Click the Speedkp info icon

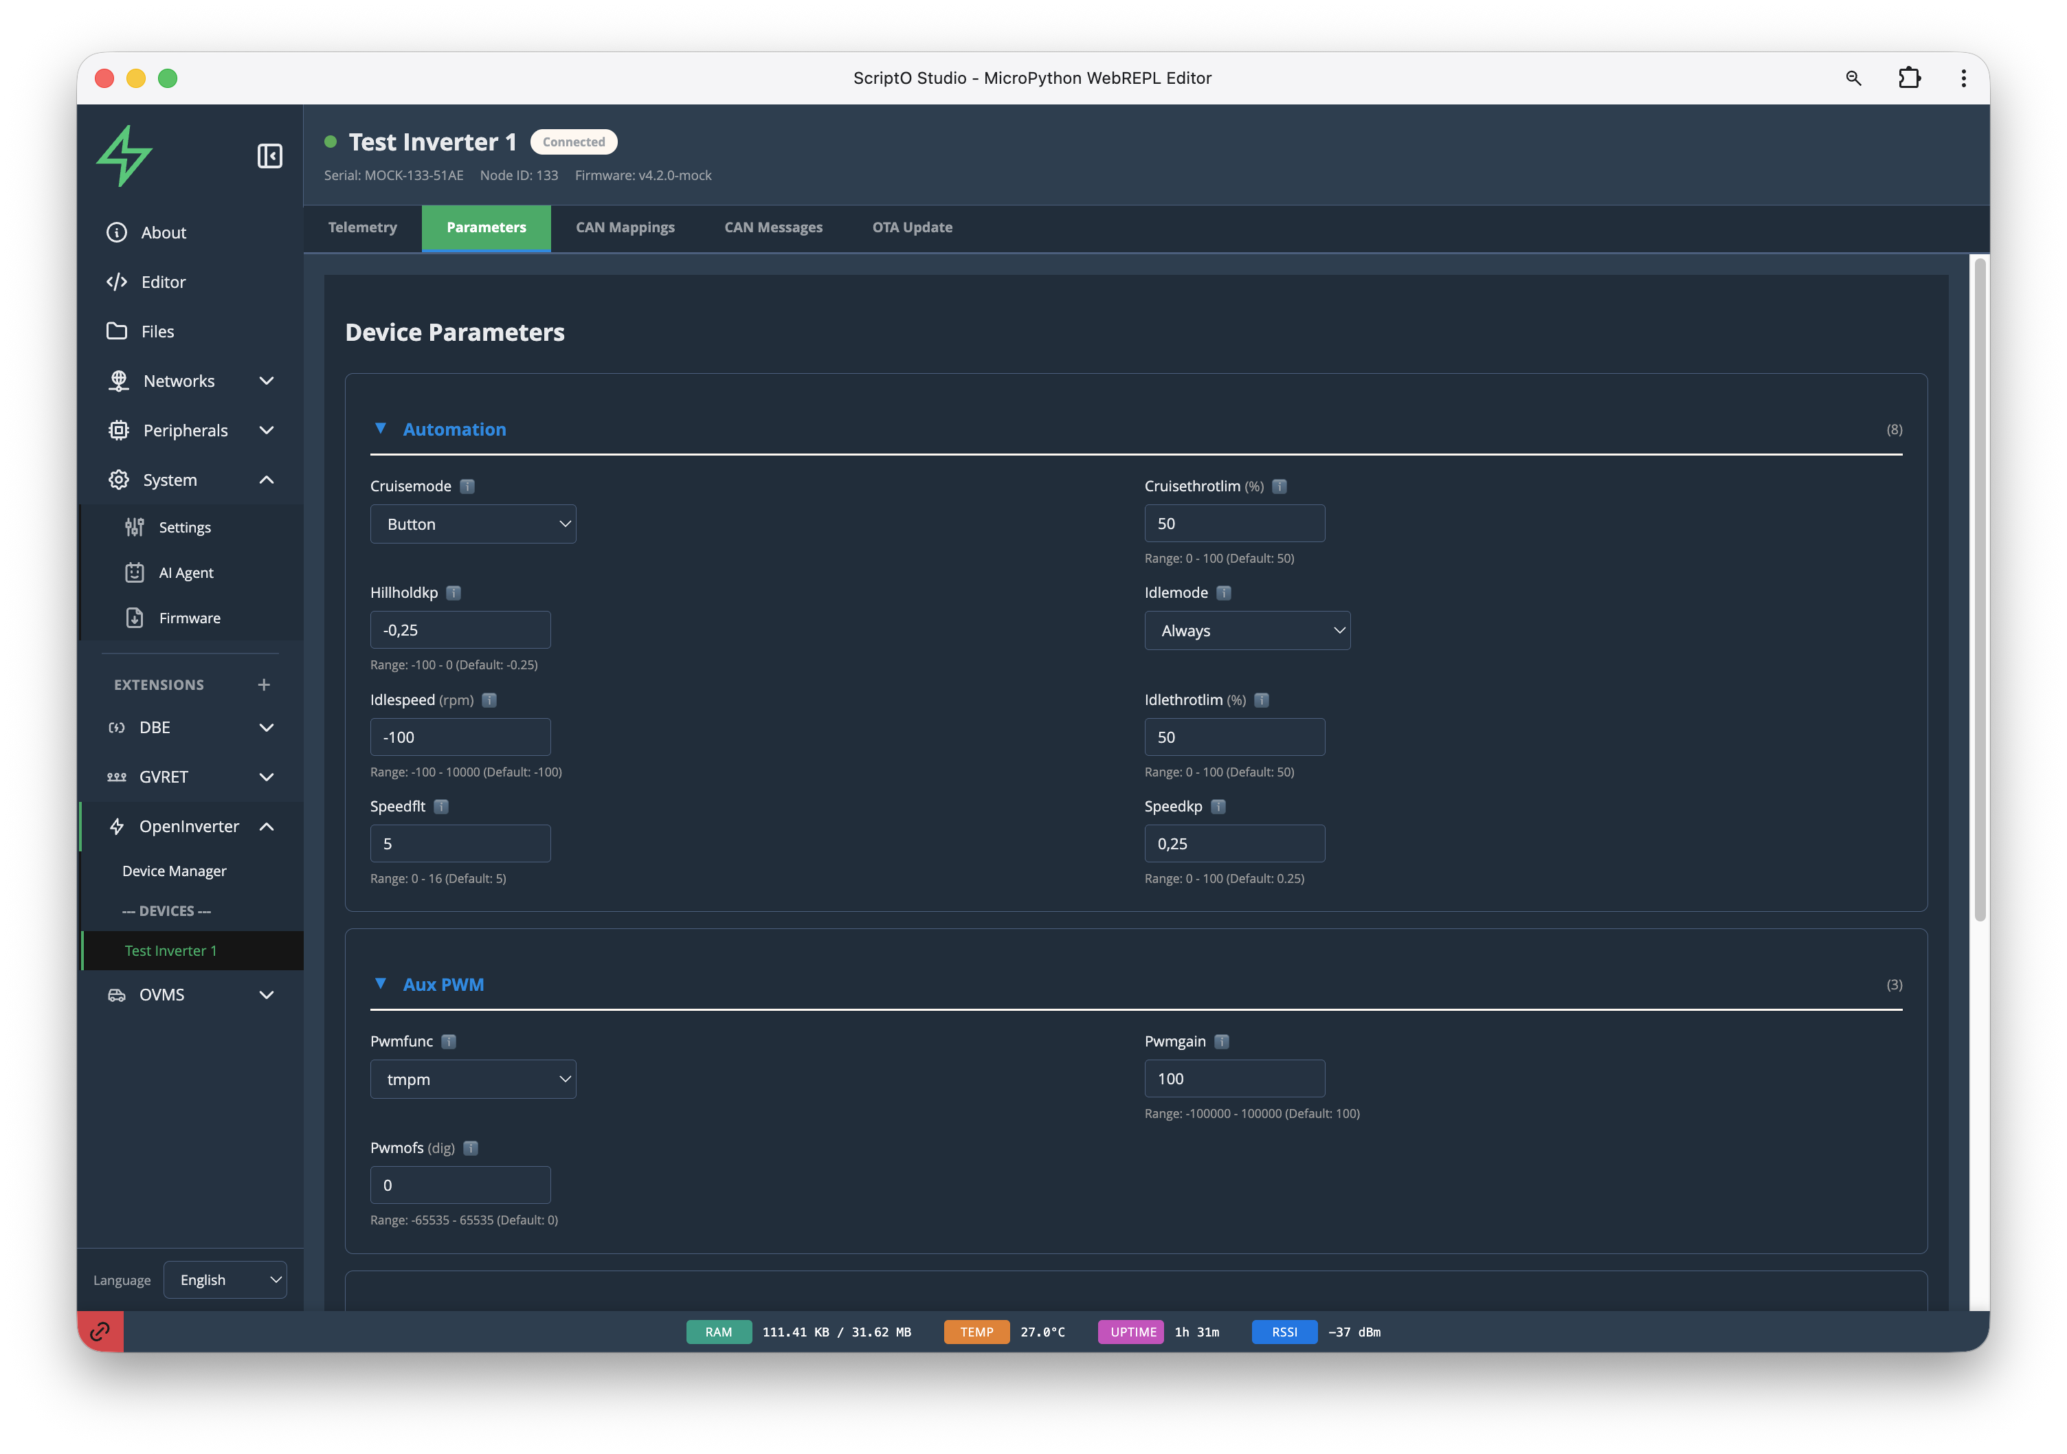click(x=1218, y=806)
